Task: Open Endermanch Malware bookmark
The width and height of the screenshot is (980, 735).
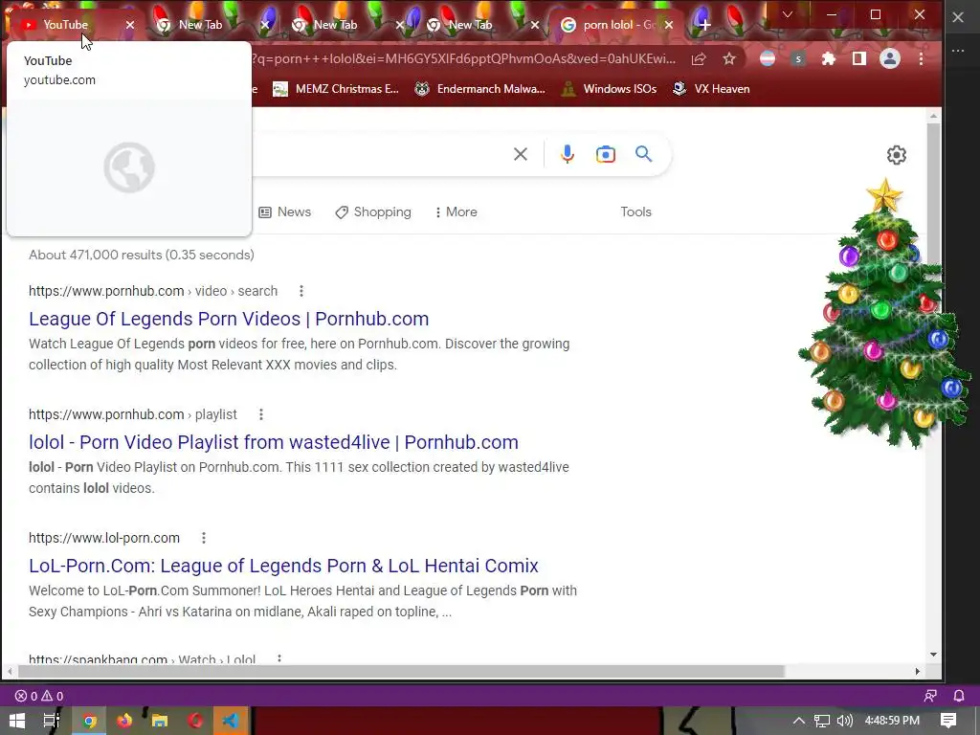Action: click(480, 89)
